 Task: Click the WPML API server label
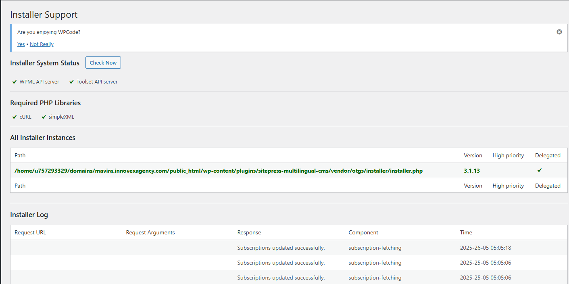point(40,82)
